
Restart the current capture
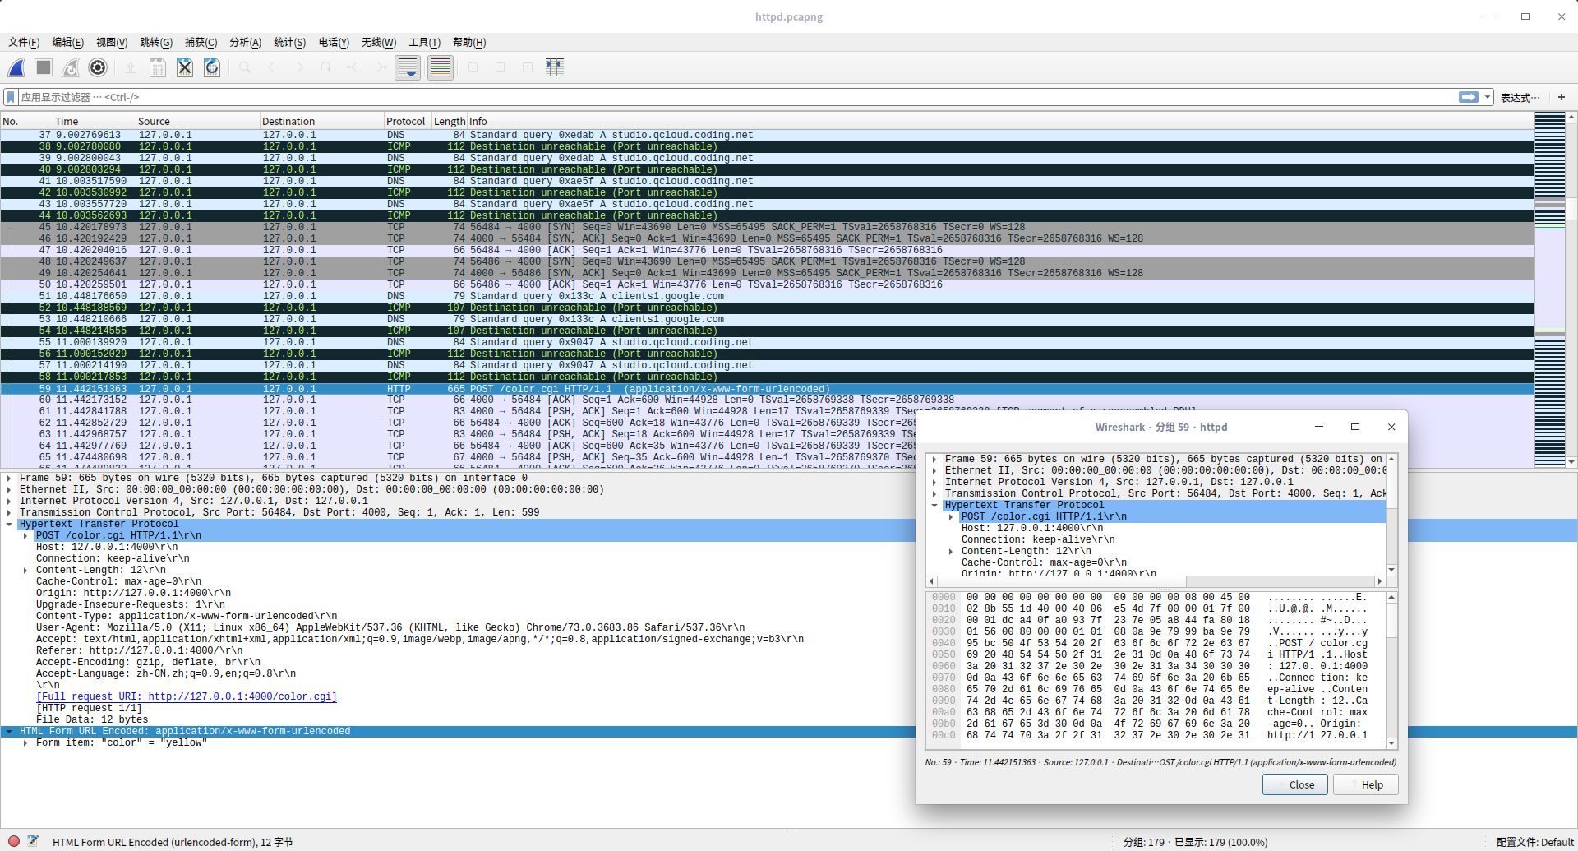(71, 68)
